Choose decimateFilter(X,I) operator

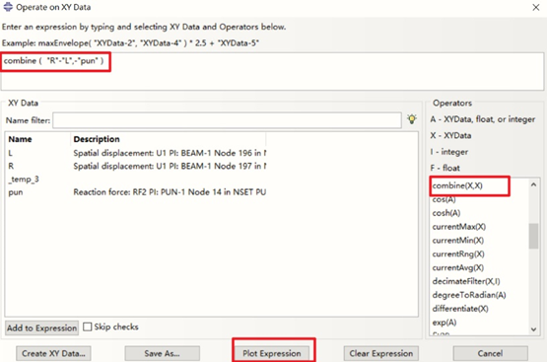click(466, 281)
